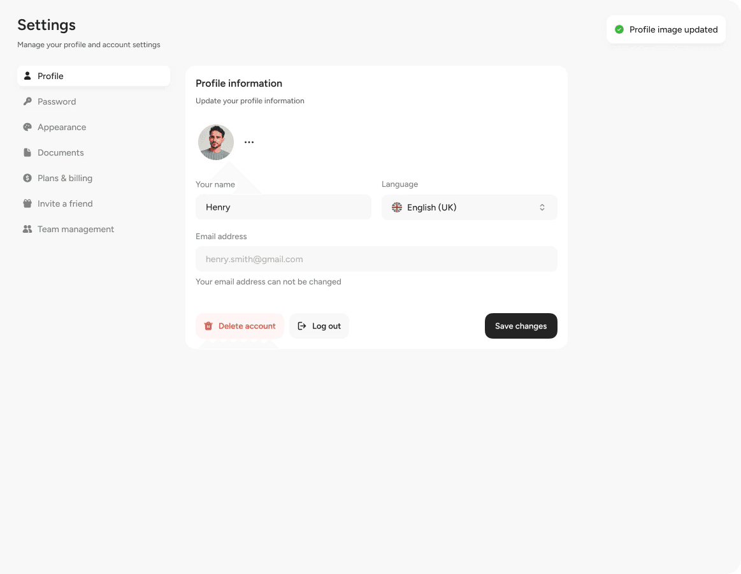Click the Log out arrow icon
This screenshot has height=574, width=741.
(302, 326)
